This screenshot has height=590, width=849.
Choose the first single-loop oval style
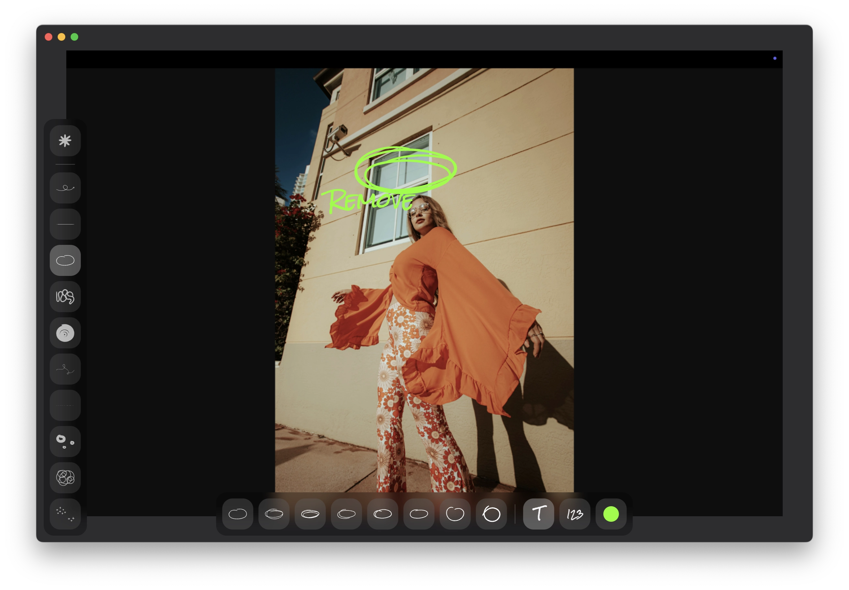click(237, 514)
